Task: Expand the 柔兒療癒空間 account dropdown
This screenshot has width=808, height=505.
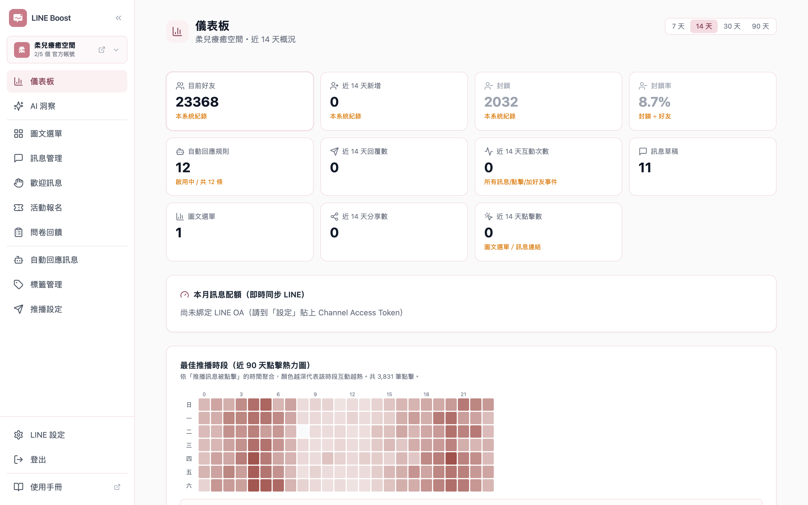Action: point(116,50)
